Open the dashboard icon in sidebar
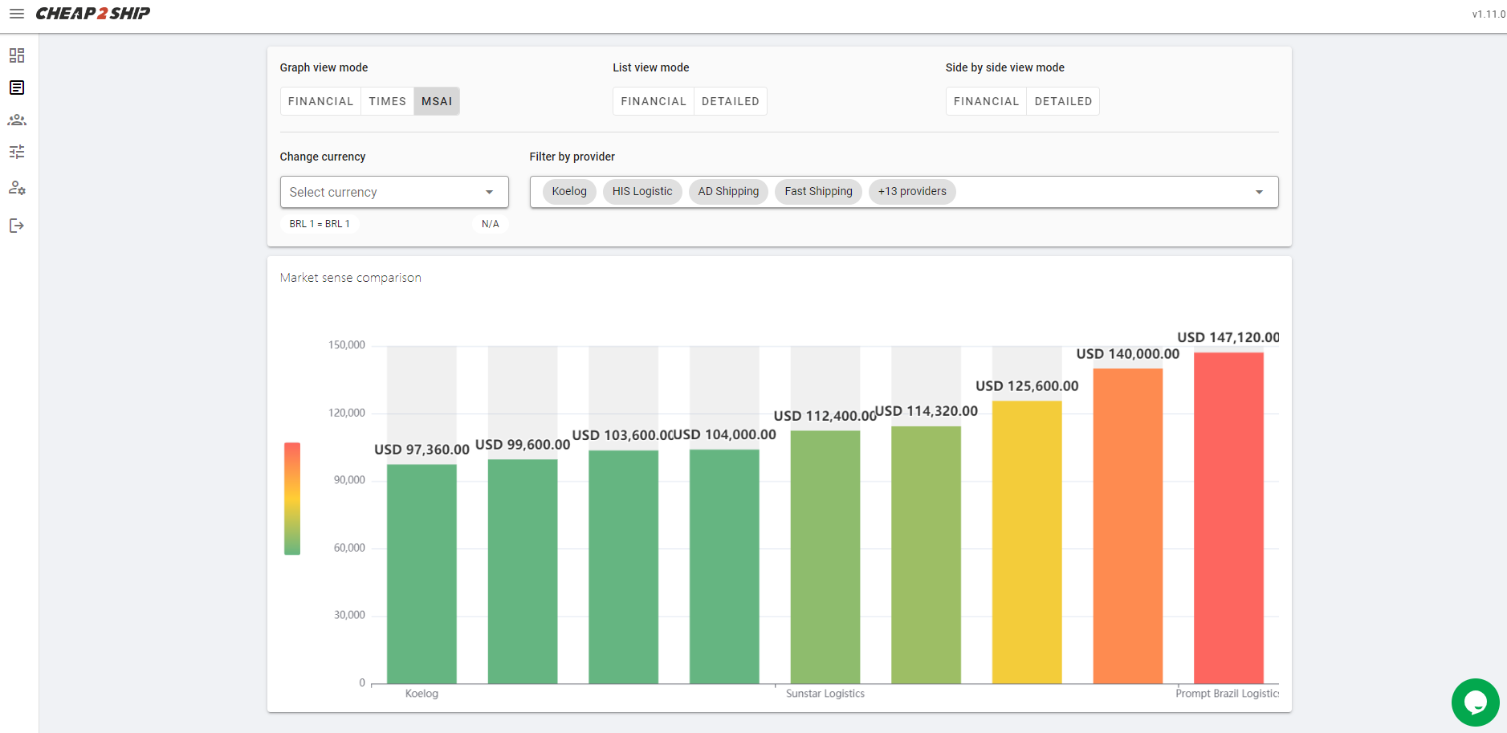 (x=17, y=55)
